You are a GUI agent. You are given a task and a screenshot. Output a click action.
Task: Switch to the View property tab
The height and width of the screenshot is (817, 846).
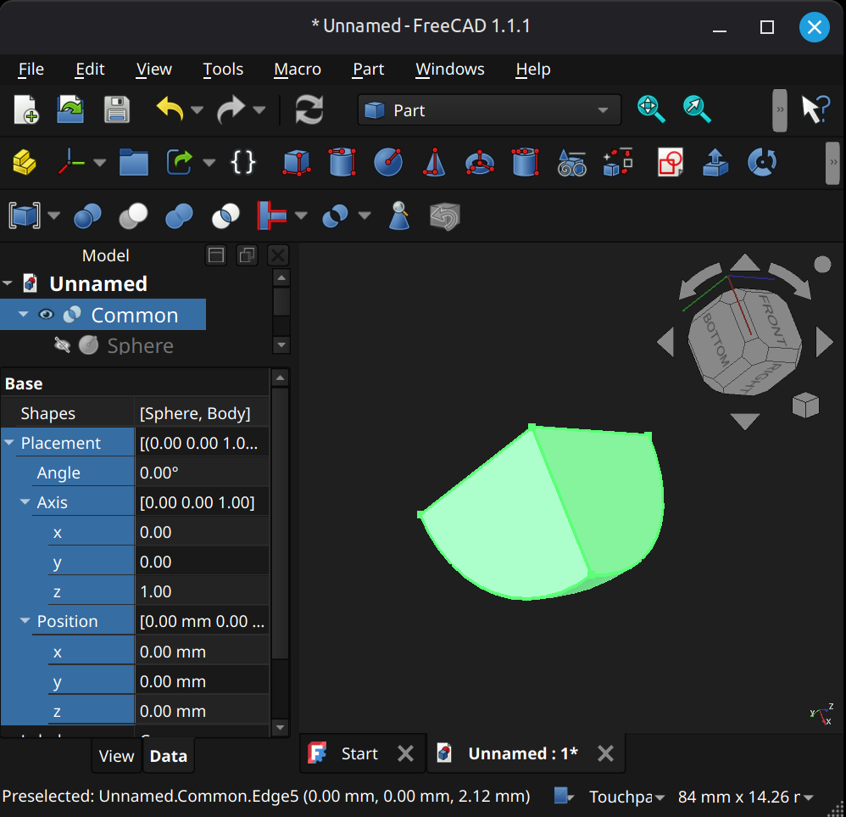[x=116, y=756]
